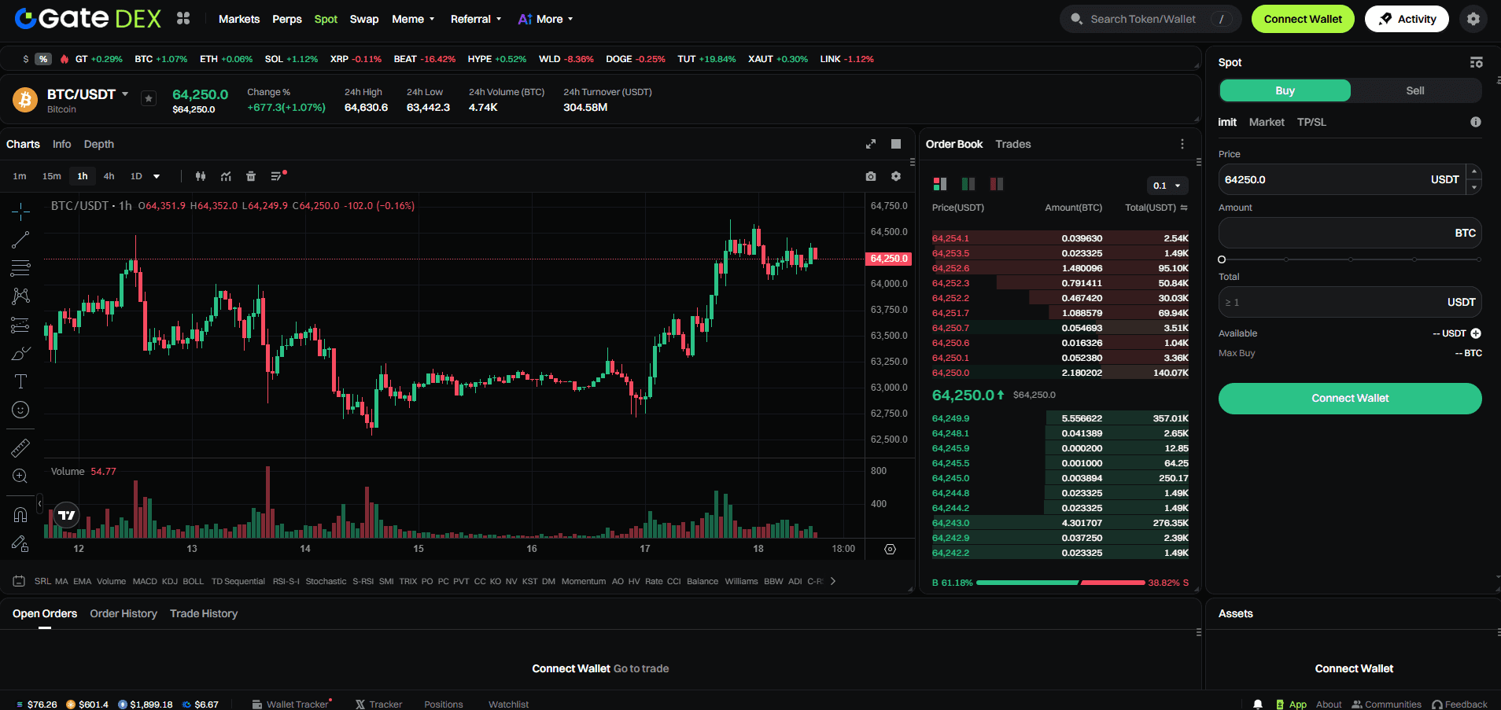The width and height of the screenshot is (1501, 710).
Task: Click the chart layout square icon
Action: point(896,144)
